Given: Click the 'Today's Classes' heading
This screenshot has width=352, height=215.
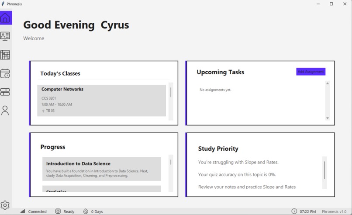Looking at the screenshot, I should 60,73.
